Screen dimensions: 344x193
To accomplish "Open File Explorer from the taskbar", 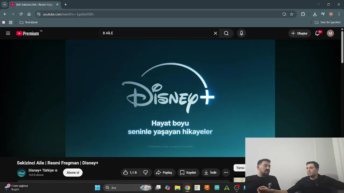I will 177,188.
